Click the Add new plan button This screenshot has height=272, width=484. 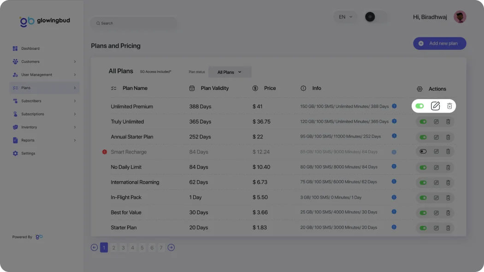click(x=439, y=43)
